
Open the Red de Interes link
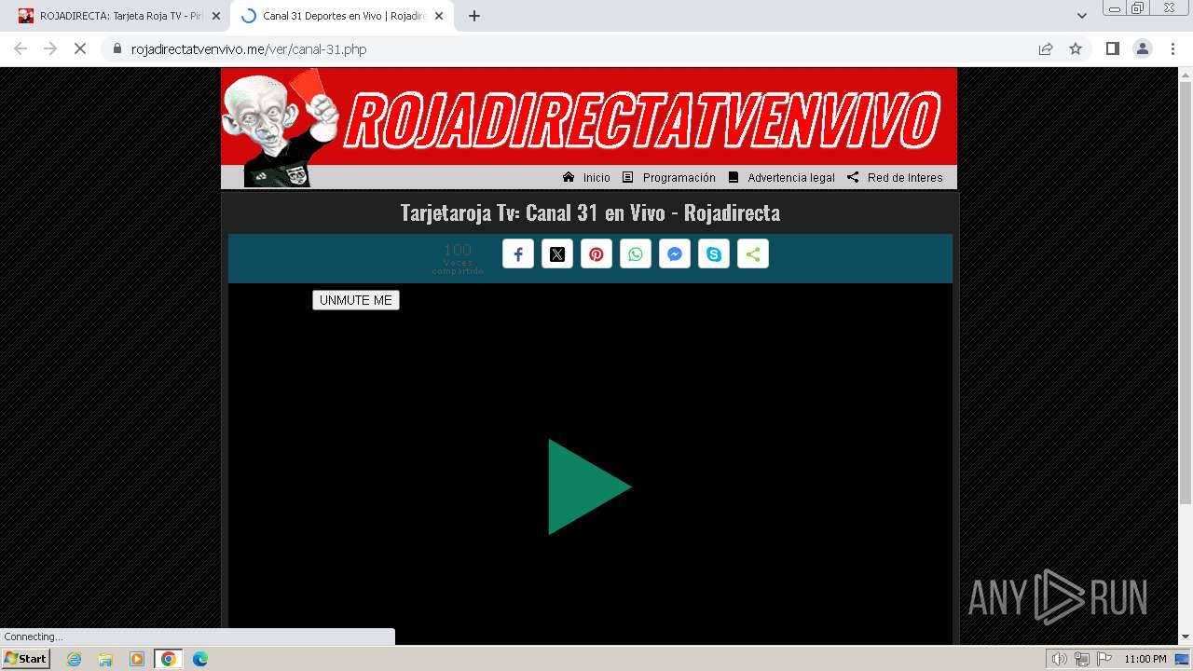(x=895, y=177)
